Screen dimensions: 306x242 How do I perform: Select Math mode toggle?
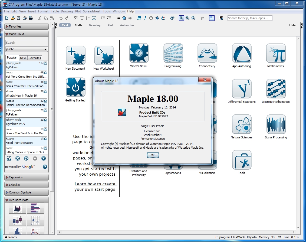78,25
